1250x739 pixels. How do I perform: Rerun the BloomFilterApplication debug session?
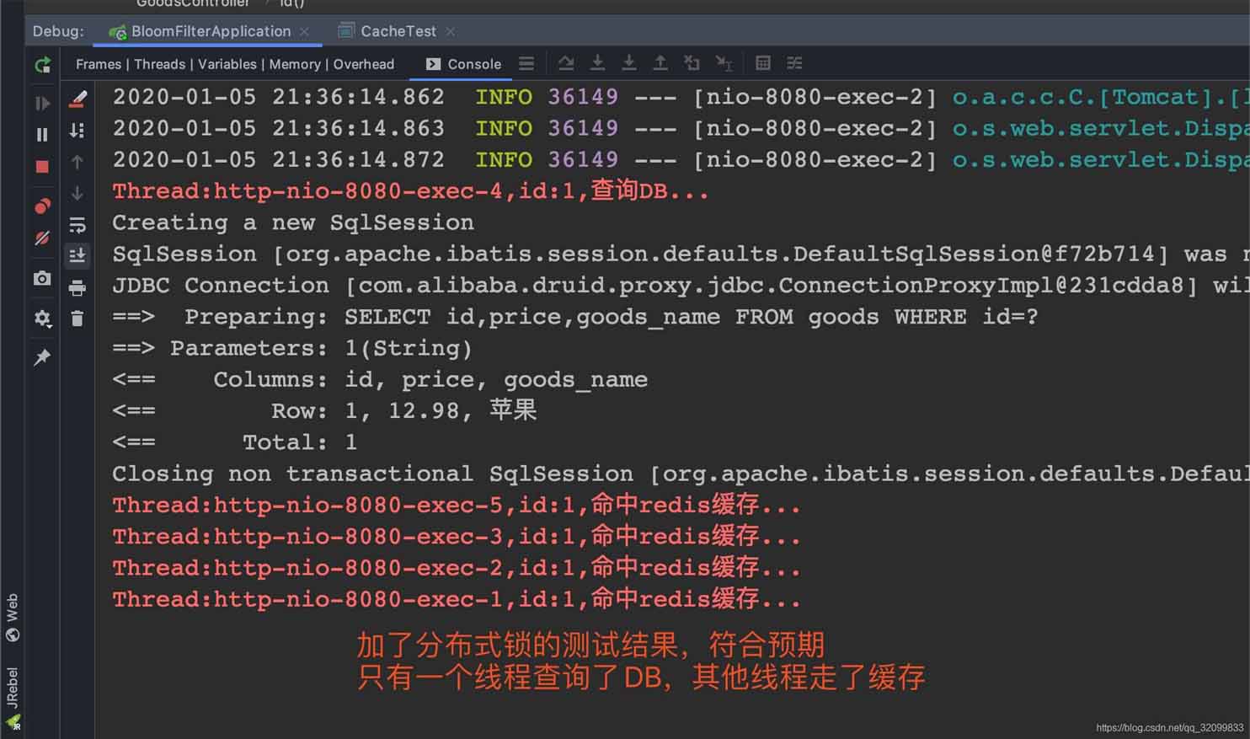[42, 65]
